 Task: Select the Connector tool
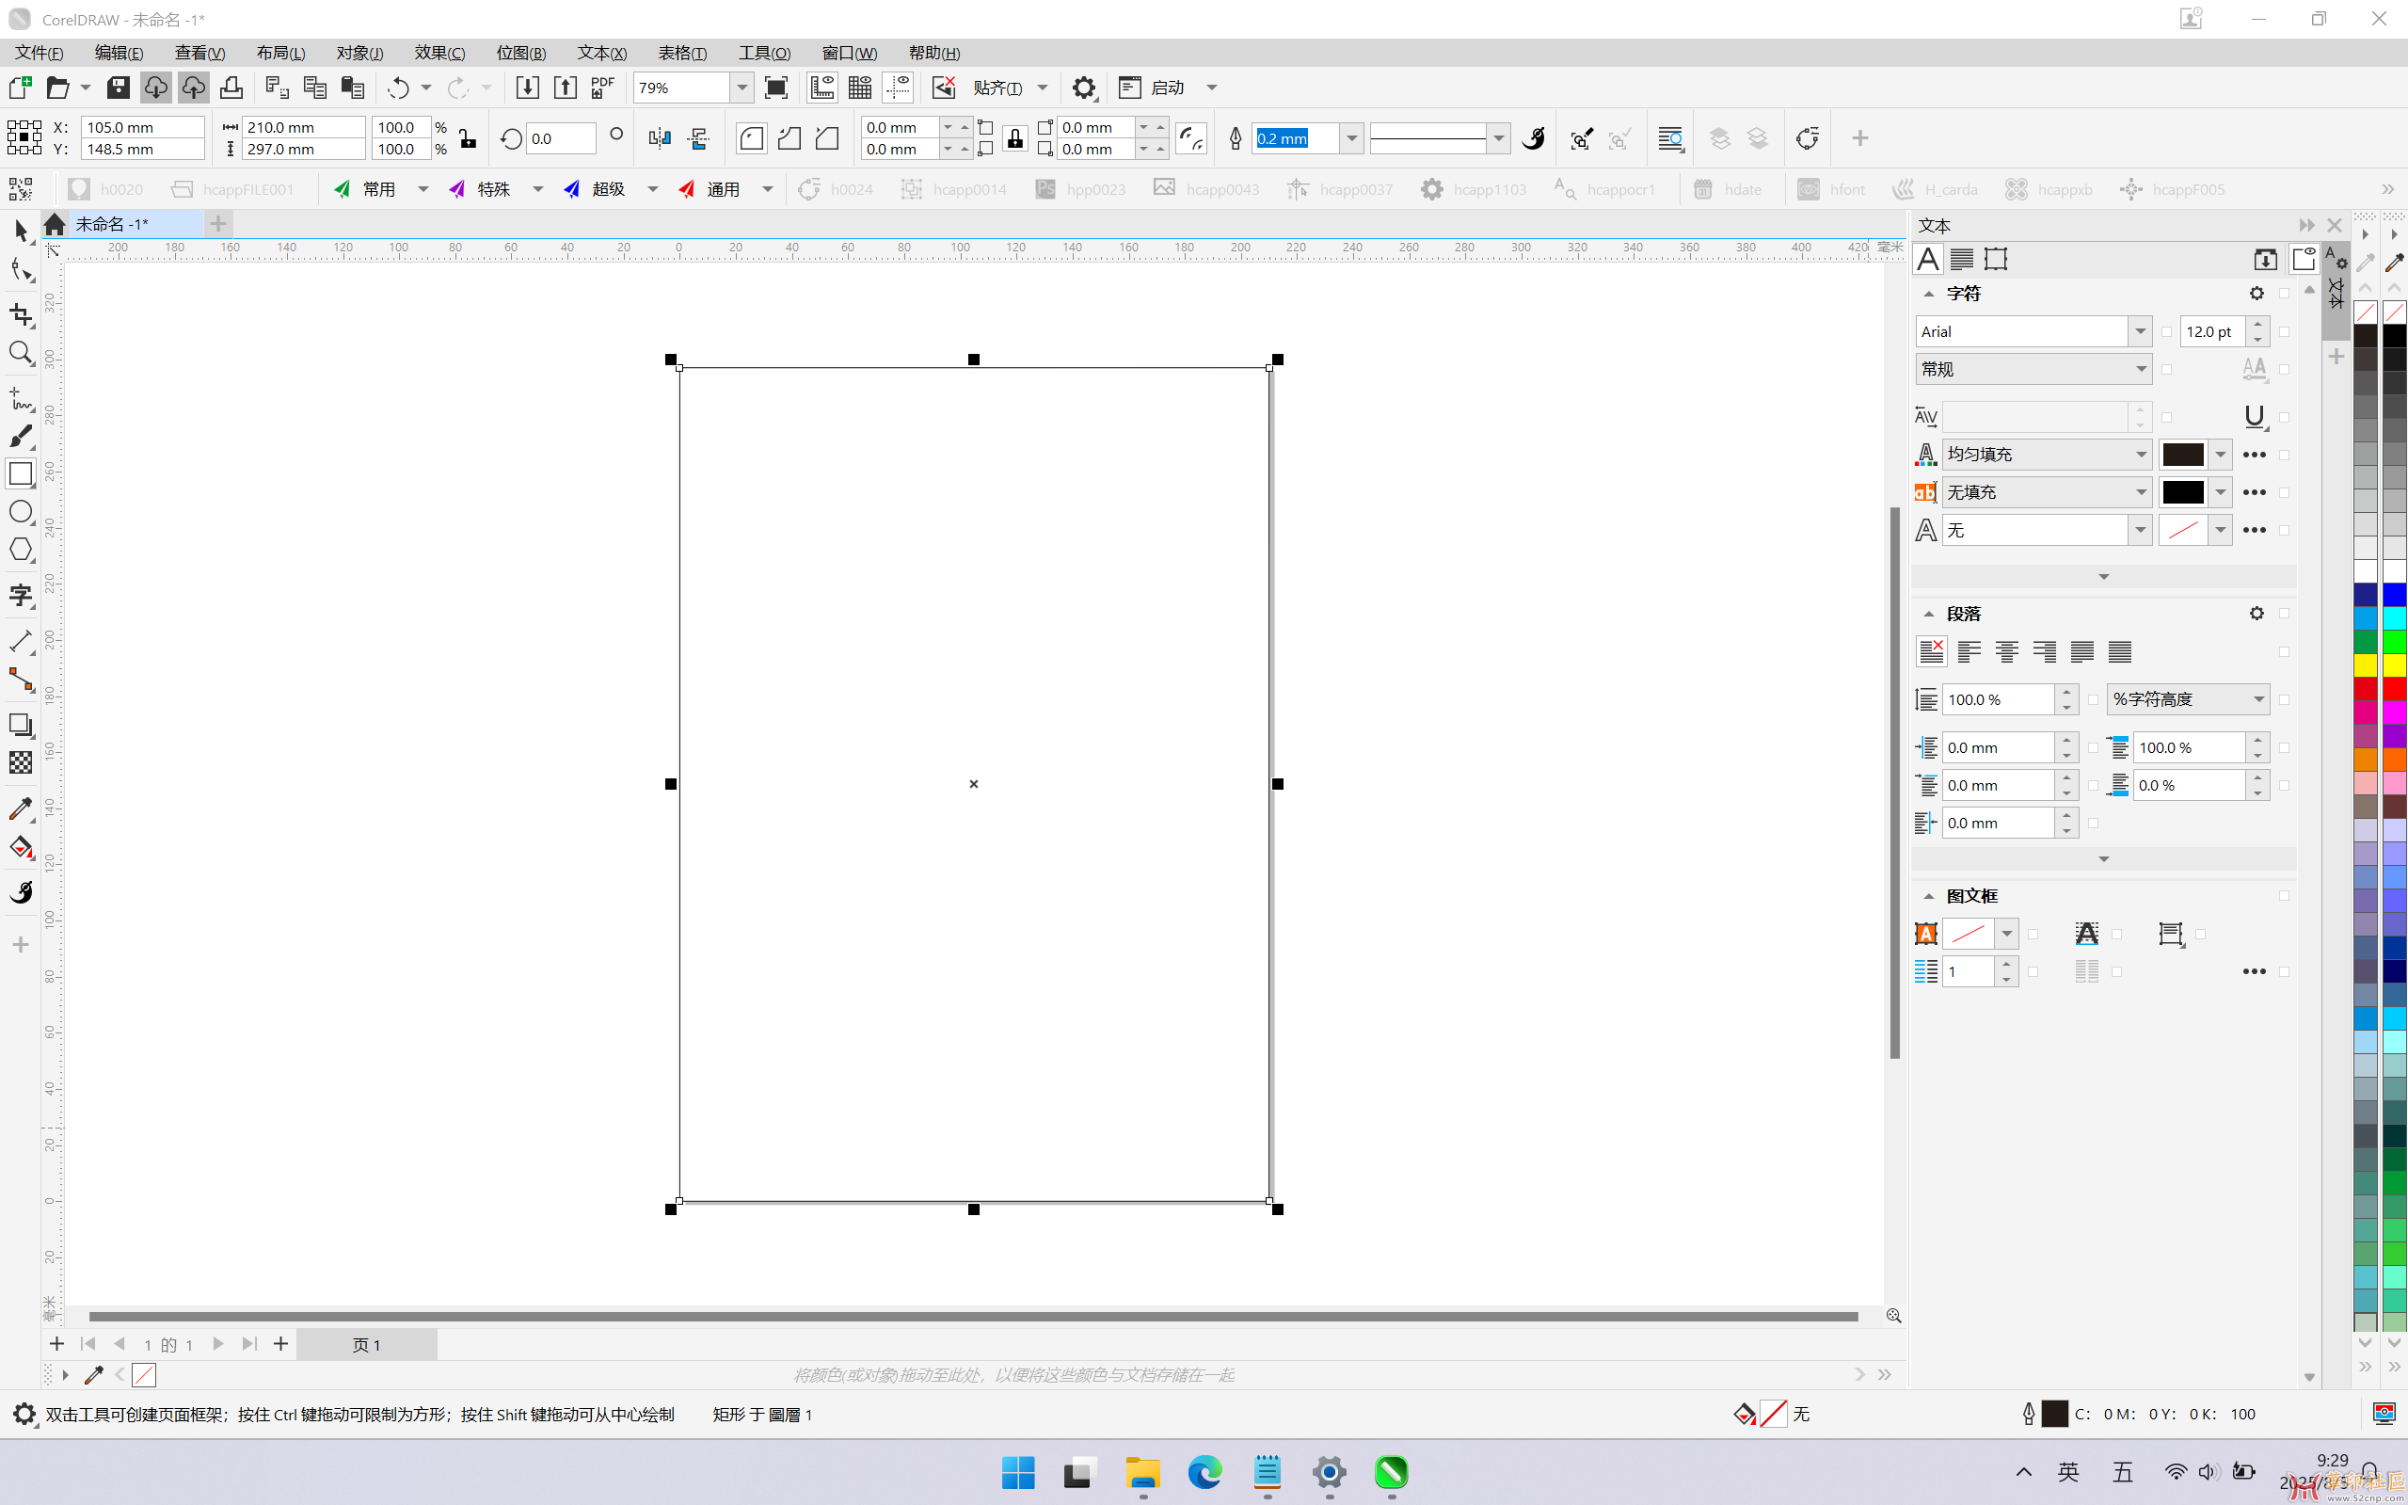point(21,680)
